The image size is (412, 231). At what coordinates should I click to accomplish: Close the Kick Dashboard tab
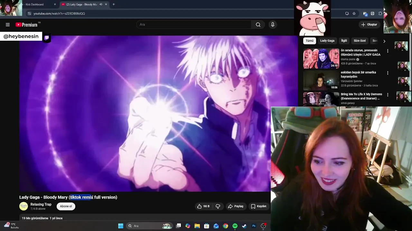tap(55, 4)
